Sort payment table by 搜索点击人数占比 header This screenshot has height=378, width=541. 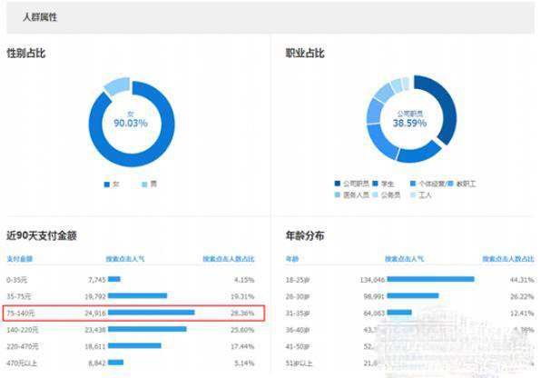click(229, 259)
